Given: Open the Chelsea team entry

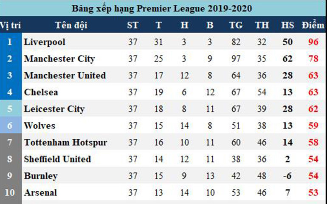Looking at the screenshot, I should click(x=41, y=92).
